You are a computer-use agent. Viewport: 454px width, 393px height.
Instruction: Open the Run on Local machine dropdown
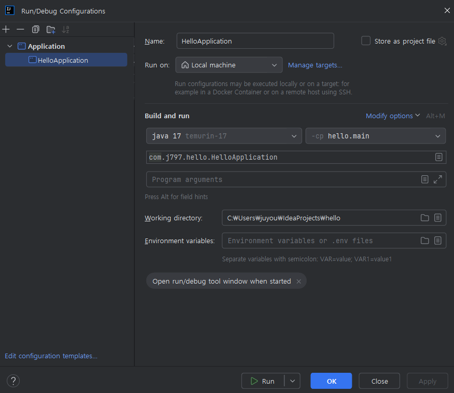(229, 65)
